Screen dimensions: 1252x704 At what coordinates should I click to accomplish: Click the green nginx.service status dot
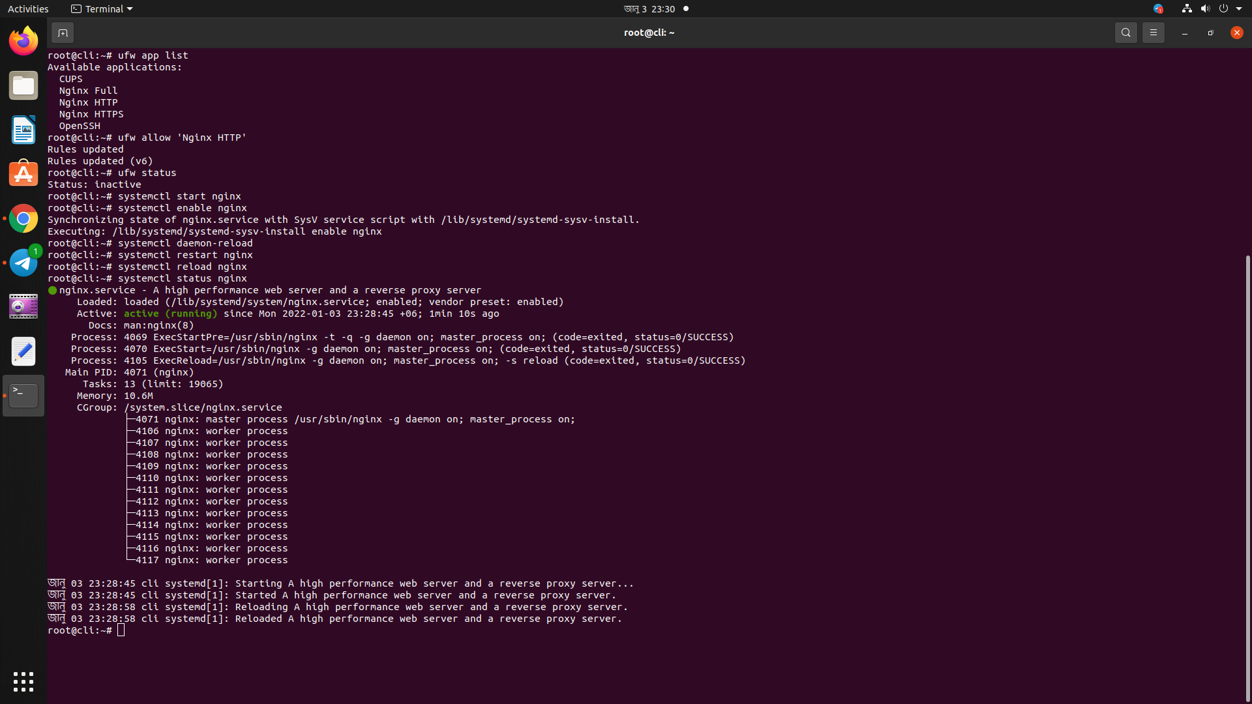[x=53, y=290]
